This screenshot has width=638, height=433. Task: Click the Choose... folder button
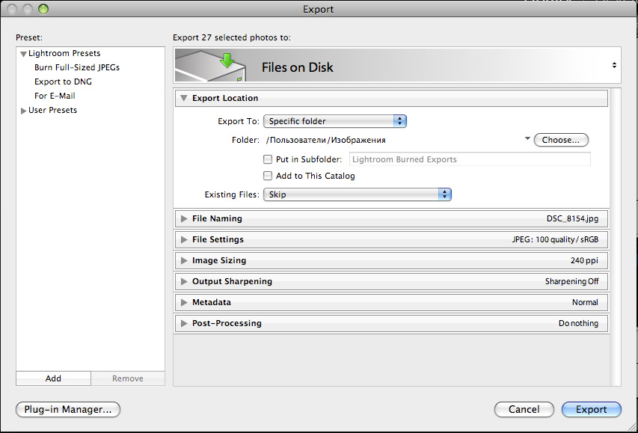[x=561, y=140]
